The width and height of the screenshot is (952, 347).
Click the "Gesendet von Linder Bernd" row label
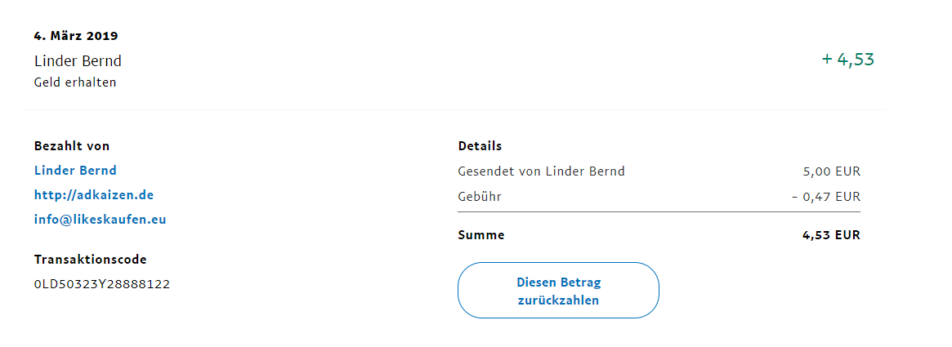542,171
